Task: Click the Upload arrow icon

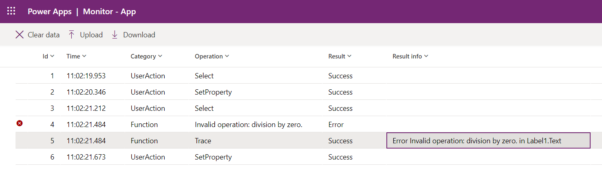Action: click(x=72, y=35)
